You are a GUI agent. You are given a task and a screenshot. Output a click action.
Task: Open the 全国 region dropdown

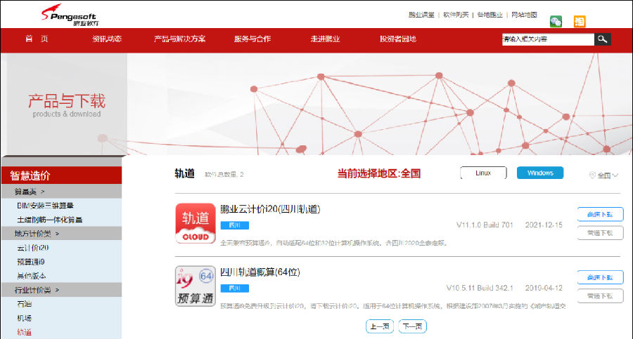tap(608, 175)
